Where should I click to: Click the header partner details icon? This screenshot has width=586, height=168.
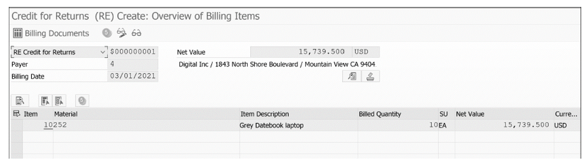click(351, 76)
